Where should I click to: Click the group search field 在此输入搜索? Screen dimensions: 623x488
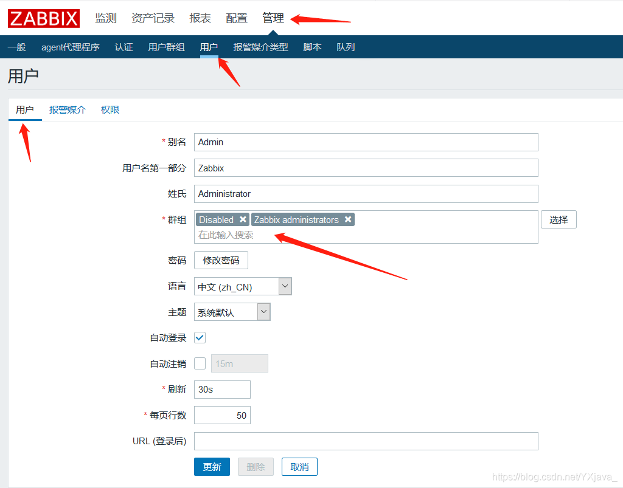(366, 235)
